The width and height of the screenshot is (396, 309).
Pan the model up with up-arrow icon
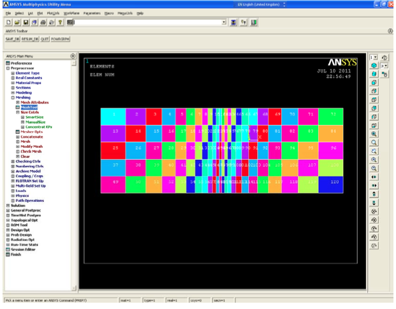pos(374,194)
